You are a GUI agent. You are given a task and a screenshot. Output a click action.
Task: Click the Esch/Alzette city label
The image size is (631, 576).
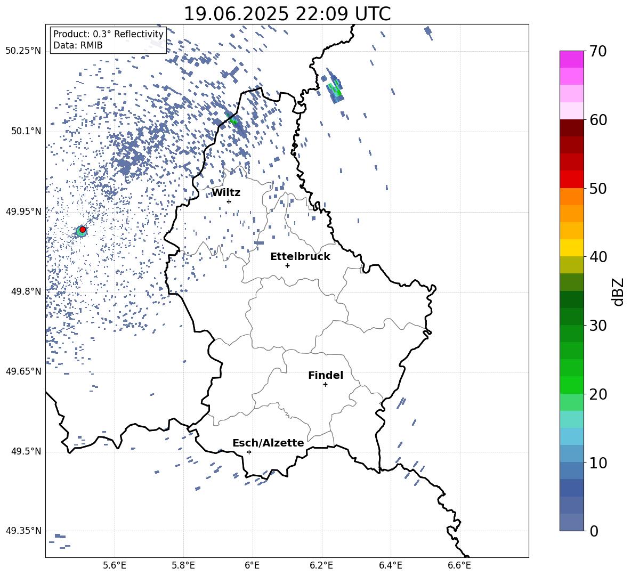click(x=268, y=443)
